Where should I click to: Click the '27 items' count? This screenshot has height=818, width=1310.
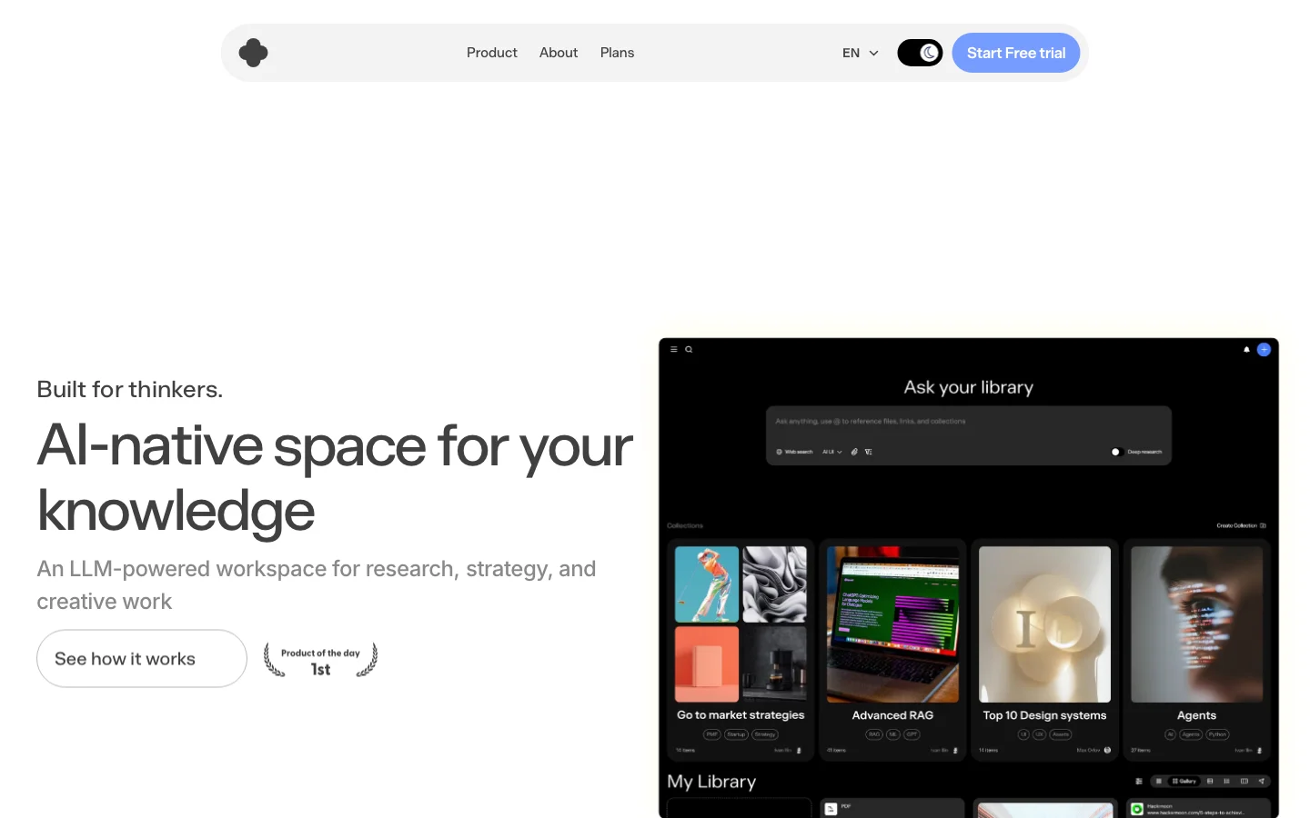pyautogui.click(x=1141, y=751)
